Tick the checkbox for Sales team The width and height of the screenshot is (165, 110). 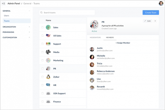point(42,28)
